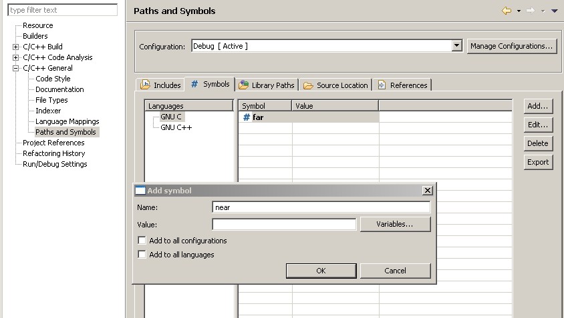The height and width of the screenshot is (318, 564).
Task: Select GNU C++ language
Action: point(176,127)
